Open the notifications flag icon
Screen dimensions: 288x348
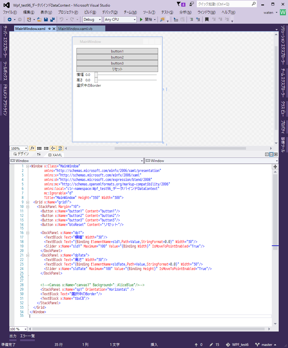point(179,4)
